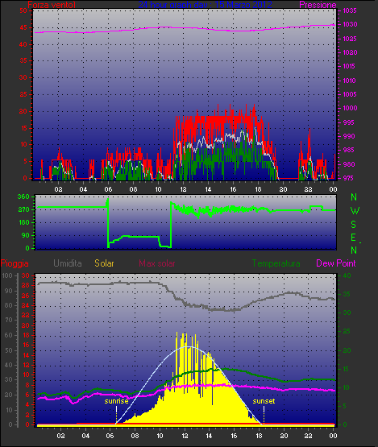Select the Umidita legend label

coord(68,263)
